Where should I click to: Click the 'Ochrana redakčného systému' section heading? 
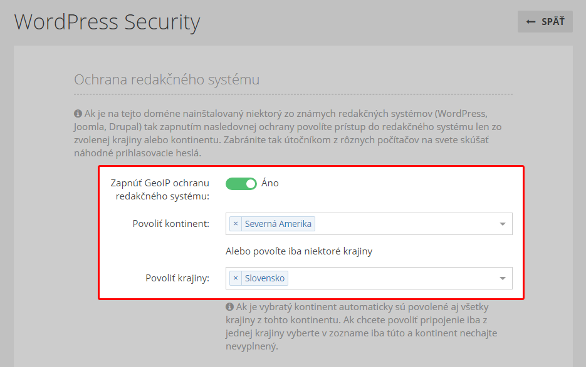(x=167, y=79)
